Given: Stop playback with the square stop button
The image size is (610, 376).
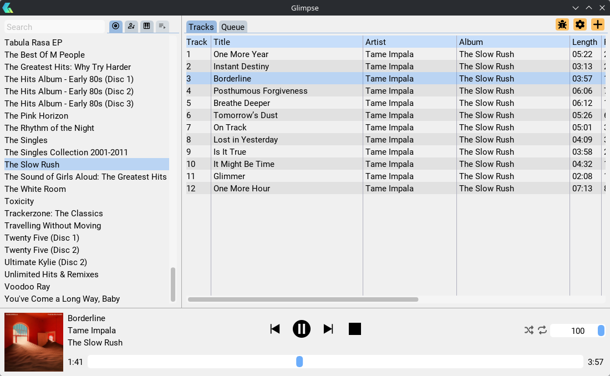Looking at the screenshot, I should [x=355, y=329].
